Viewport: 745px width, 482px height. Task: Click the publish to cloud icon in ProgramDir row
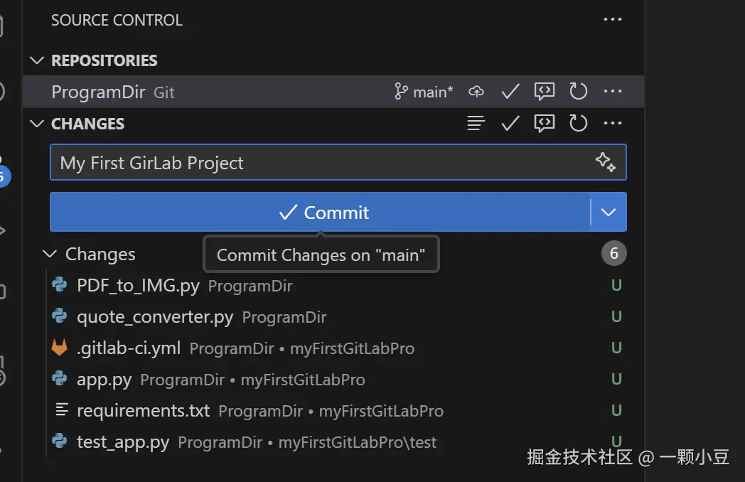point(476,92)
